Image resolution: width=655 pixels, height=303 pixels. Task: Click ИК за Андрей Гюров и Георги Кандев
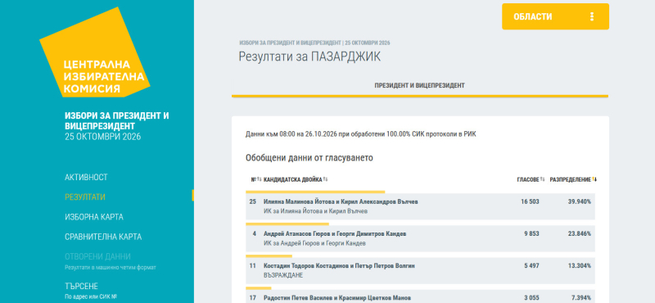point(314,244)
